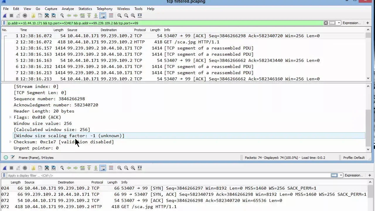
Task: Clear the green display filter with X button
Action: tap(325, 23)
